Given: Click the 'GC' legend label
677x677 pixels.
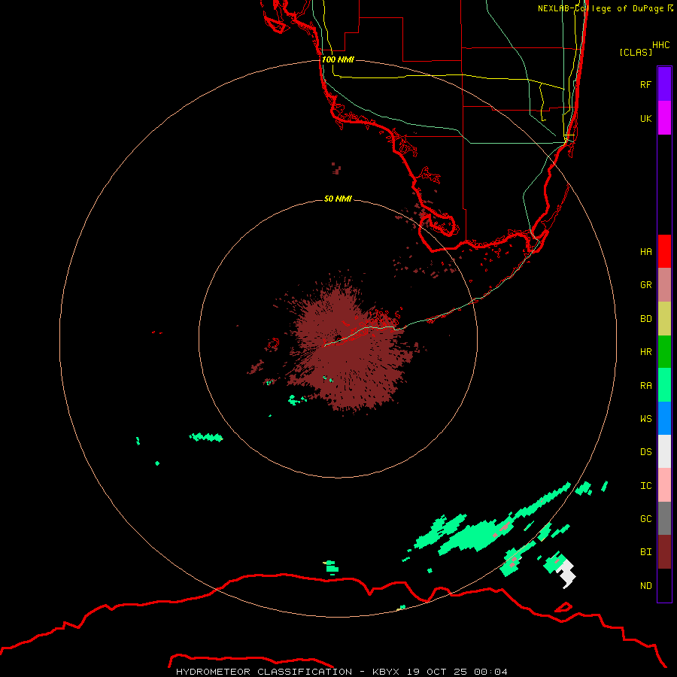Looking at the screenshot, I should (645, 518).
